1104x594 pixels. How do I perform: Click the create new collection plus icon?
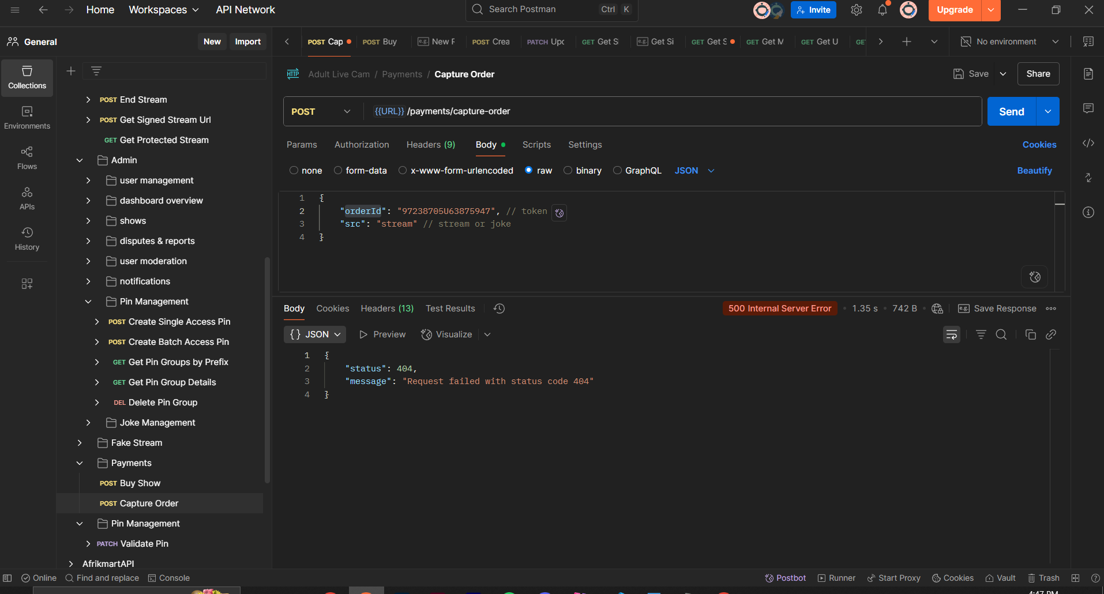pyautogui.click(x=71, y=71)
